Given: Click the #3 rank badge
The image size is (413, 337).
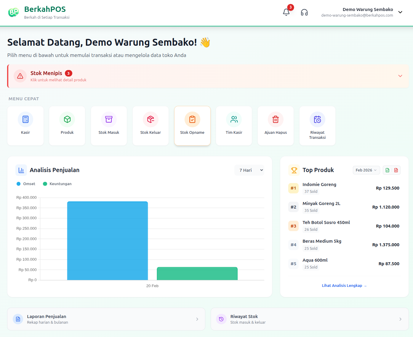Looking at the screenshot, I should [x=293, y=226].
